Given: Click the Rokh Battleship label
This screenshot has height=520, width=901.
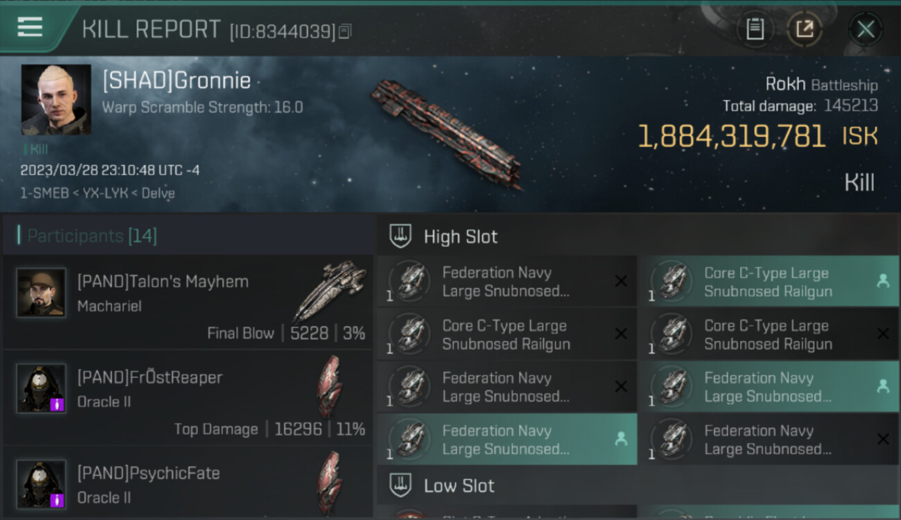Looking at the screenshot, I should coord(821,85).
